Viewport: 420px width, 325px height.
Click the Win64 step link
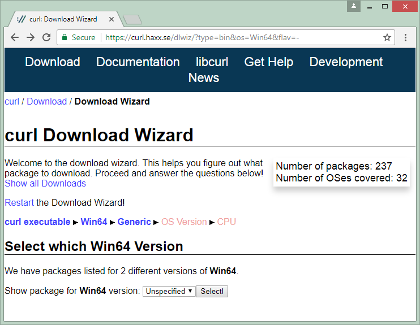click(94, 222)
